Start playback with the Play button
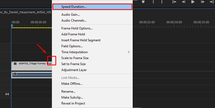The height and width of the screenshot is (108, 215). (x=193, y=2)
